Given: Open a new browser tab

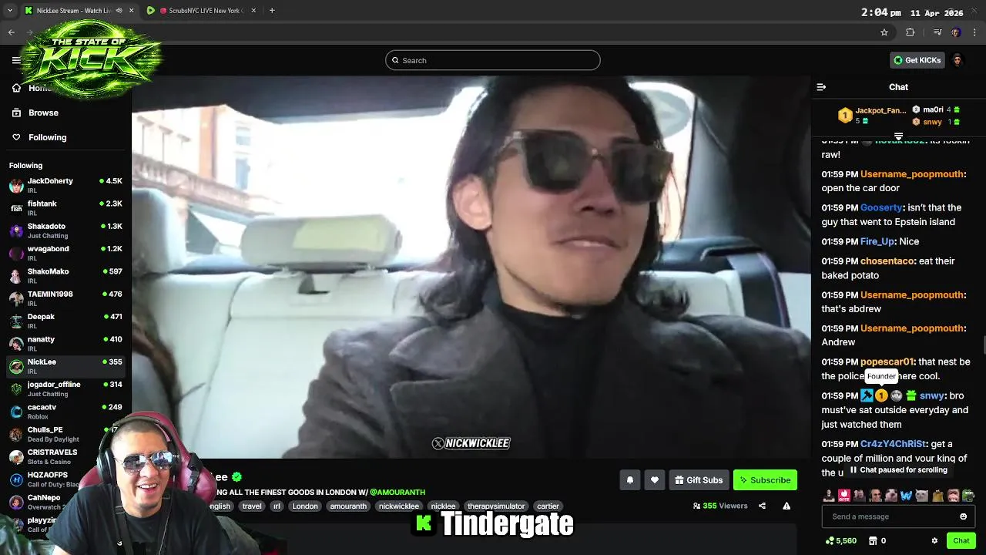Looking at the screenshot, I should point(272,11).
